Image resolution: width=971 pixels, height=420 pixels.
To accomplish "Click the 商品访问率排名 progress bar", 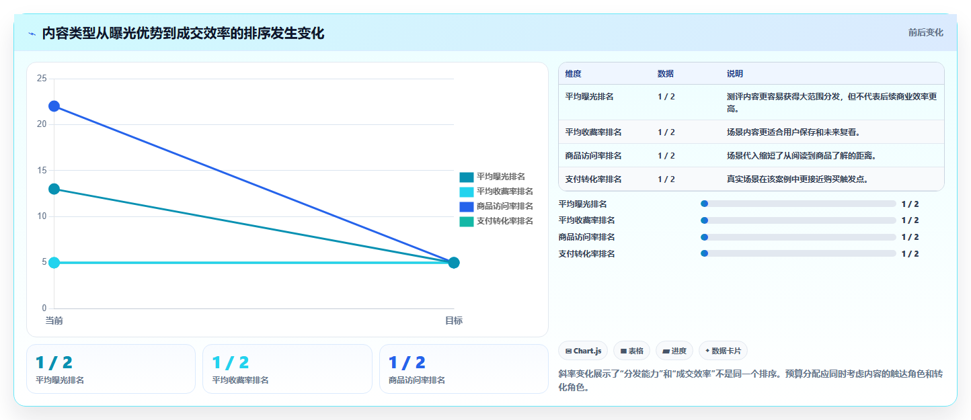I will tap(798, 237).
